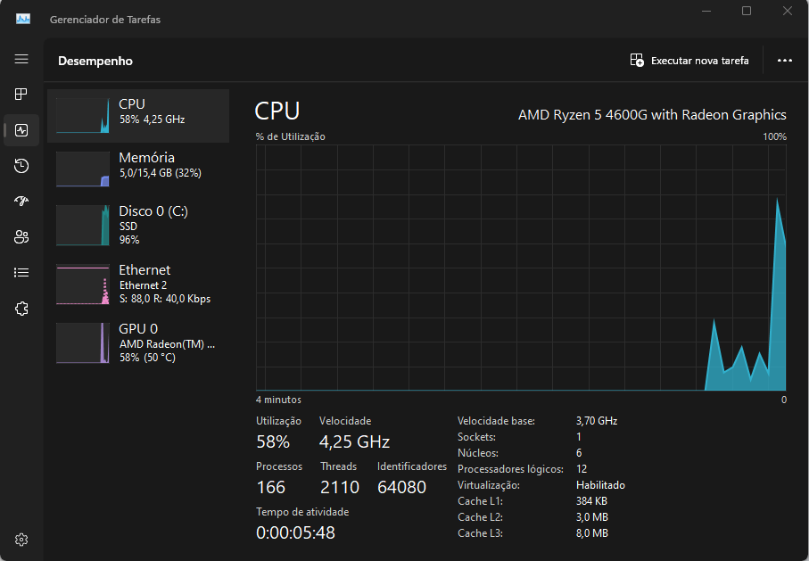This screenshot has height=561, width=809.
Task: Open the App history icon
Action: tap(21, 166)
